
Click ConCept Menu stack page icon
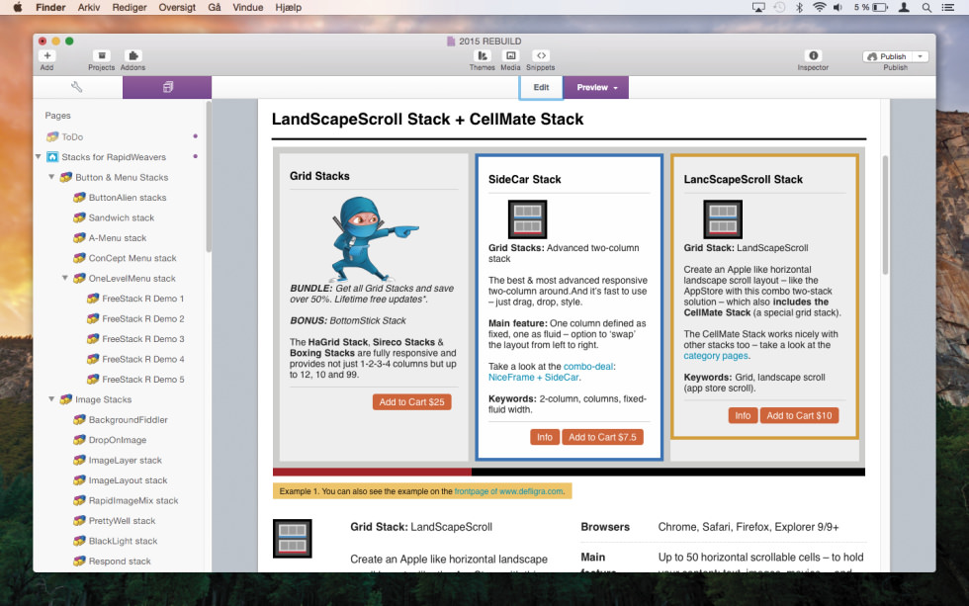pos(79,258)
